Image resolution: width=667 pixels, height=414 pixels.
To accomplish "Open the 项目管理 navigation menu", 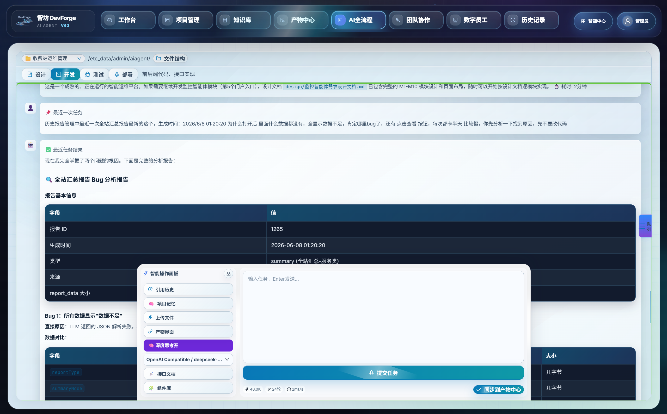I will (x=186, y=20).
